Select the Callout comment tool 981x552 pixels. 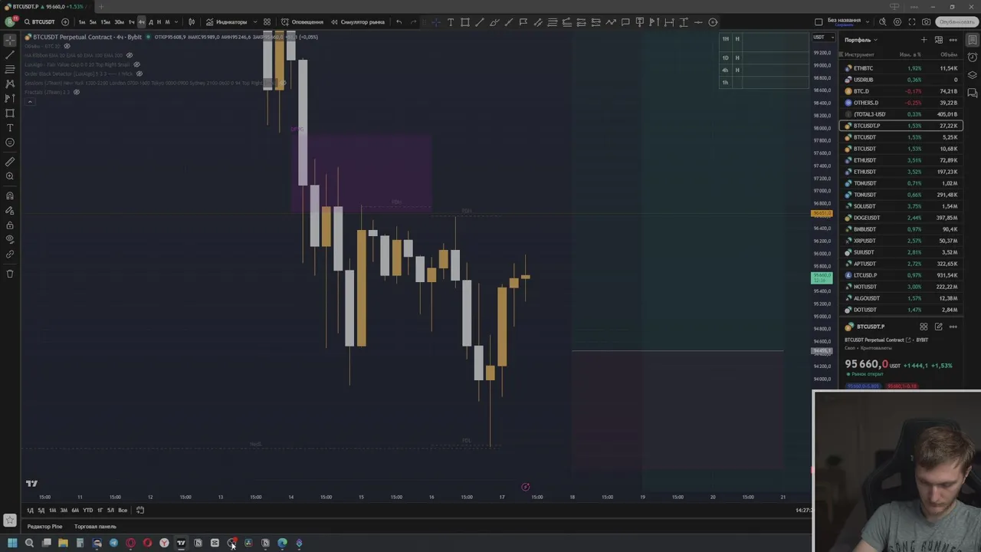click(625, 21)
